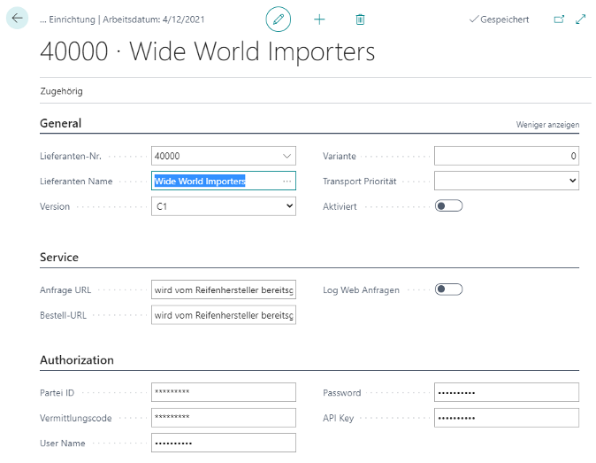Screen dimensions: 596x463
Task: Click into the Variante field
Action: tap(507, 156)
